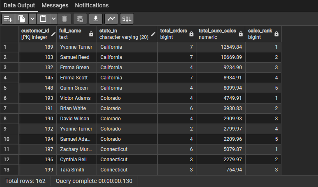Viewport: 318px width, 187px height.
Task: Click the lock icon on sales_rank column
Action: tap(276, 34)
